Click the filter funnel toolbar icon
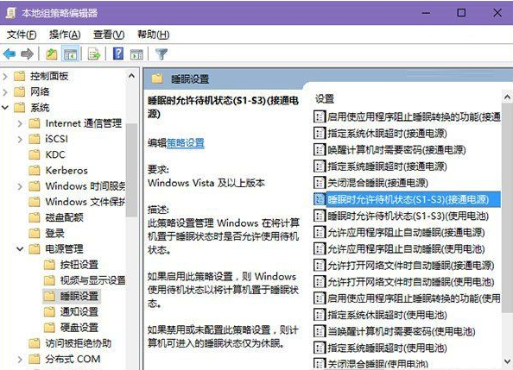 [x=161, y=54]
